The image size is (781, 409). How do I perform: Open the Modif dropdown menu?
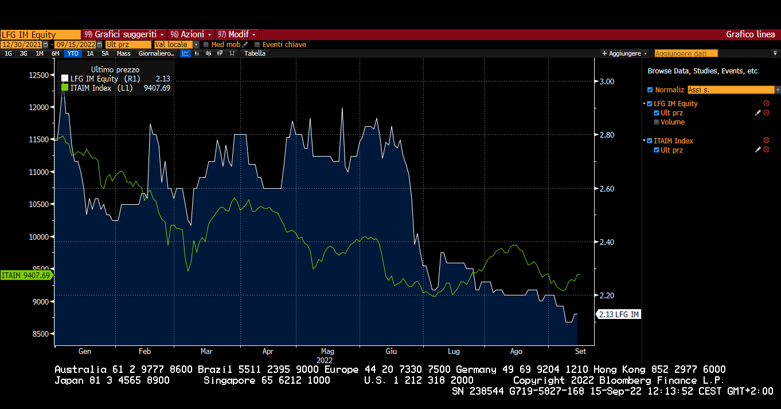tap(237, 34)
